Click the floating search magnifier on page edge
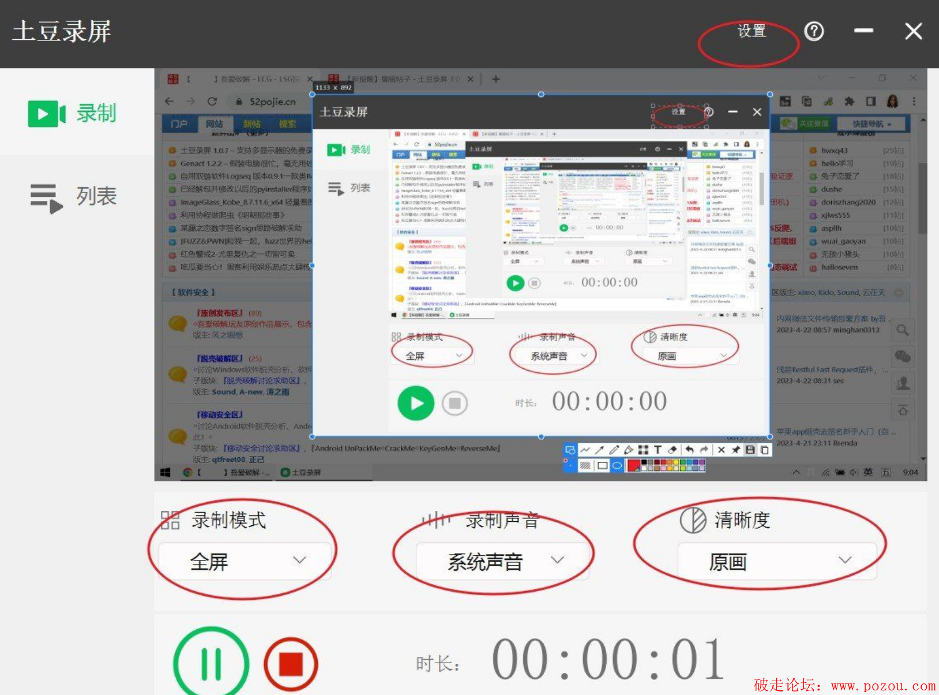939x695 pixels. coord(902,330)
